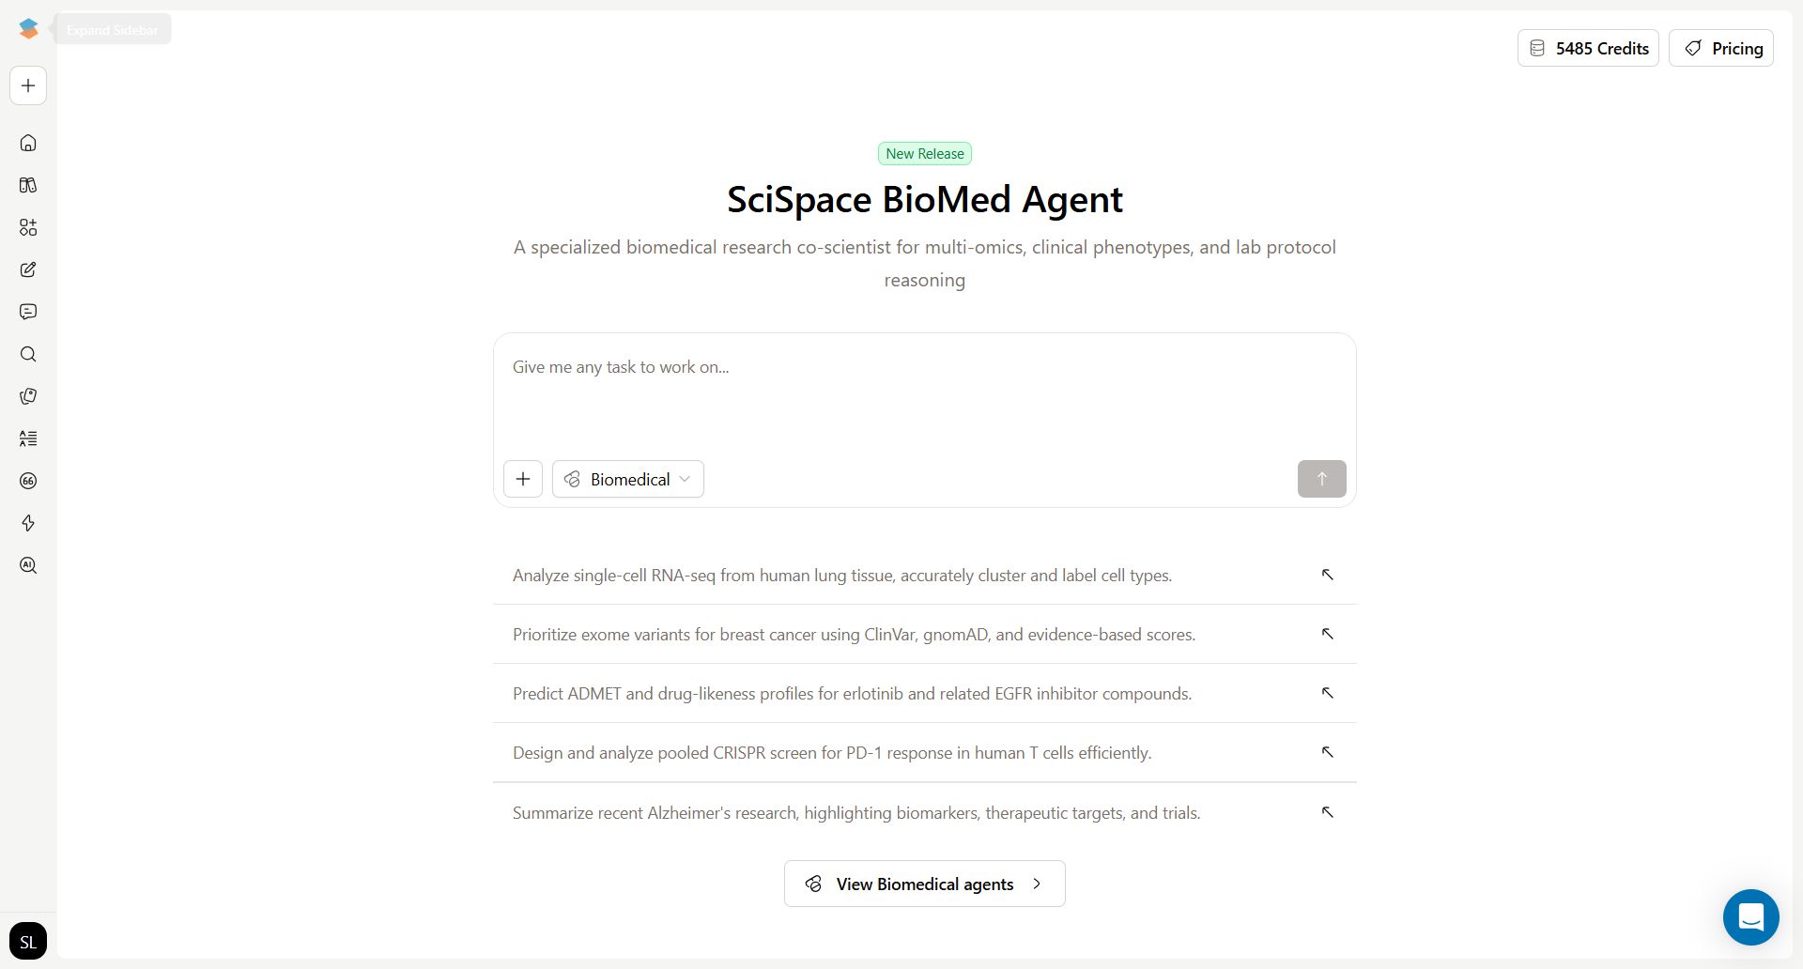Image resolution: width=1803 pixels, height=969 pixels.
Task: Open the chat bubble icon in sidebar
Action: click(x=28, y=312)
